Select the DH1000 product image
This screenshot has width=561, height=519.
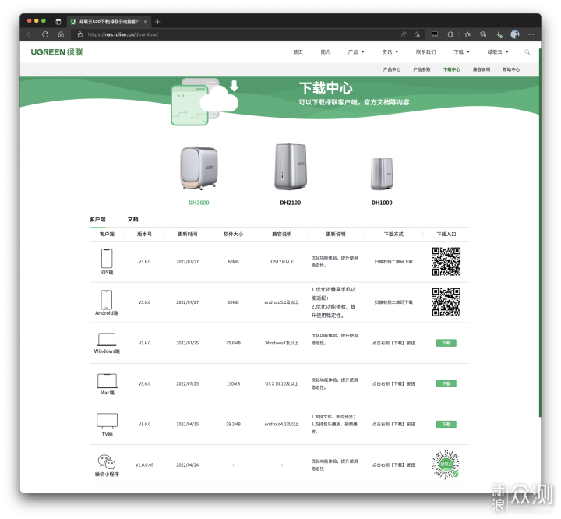pyautogui.click(x=382, y=174)
